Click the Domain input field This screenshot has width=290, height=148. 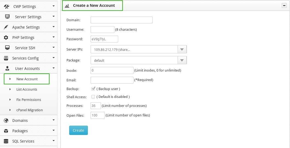(121, 20)
